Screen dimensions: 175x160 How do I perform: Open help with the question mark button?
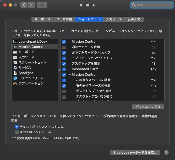[x=166, y=152]
